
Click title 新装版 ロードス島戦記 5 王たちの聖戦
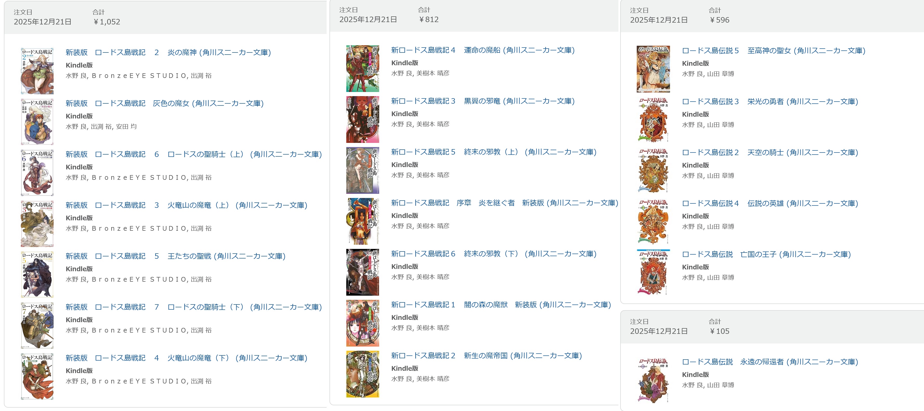pyautogui.click(x=175, y=256)
